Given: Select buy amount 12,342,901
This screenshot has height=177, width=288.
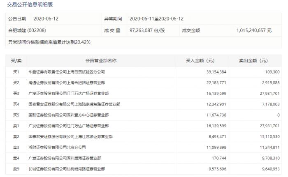Looking at the screenshot, I should [x=216, y=104].
